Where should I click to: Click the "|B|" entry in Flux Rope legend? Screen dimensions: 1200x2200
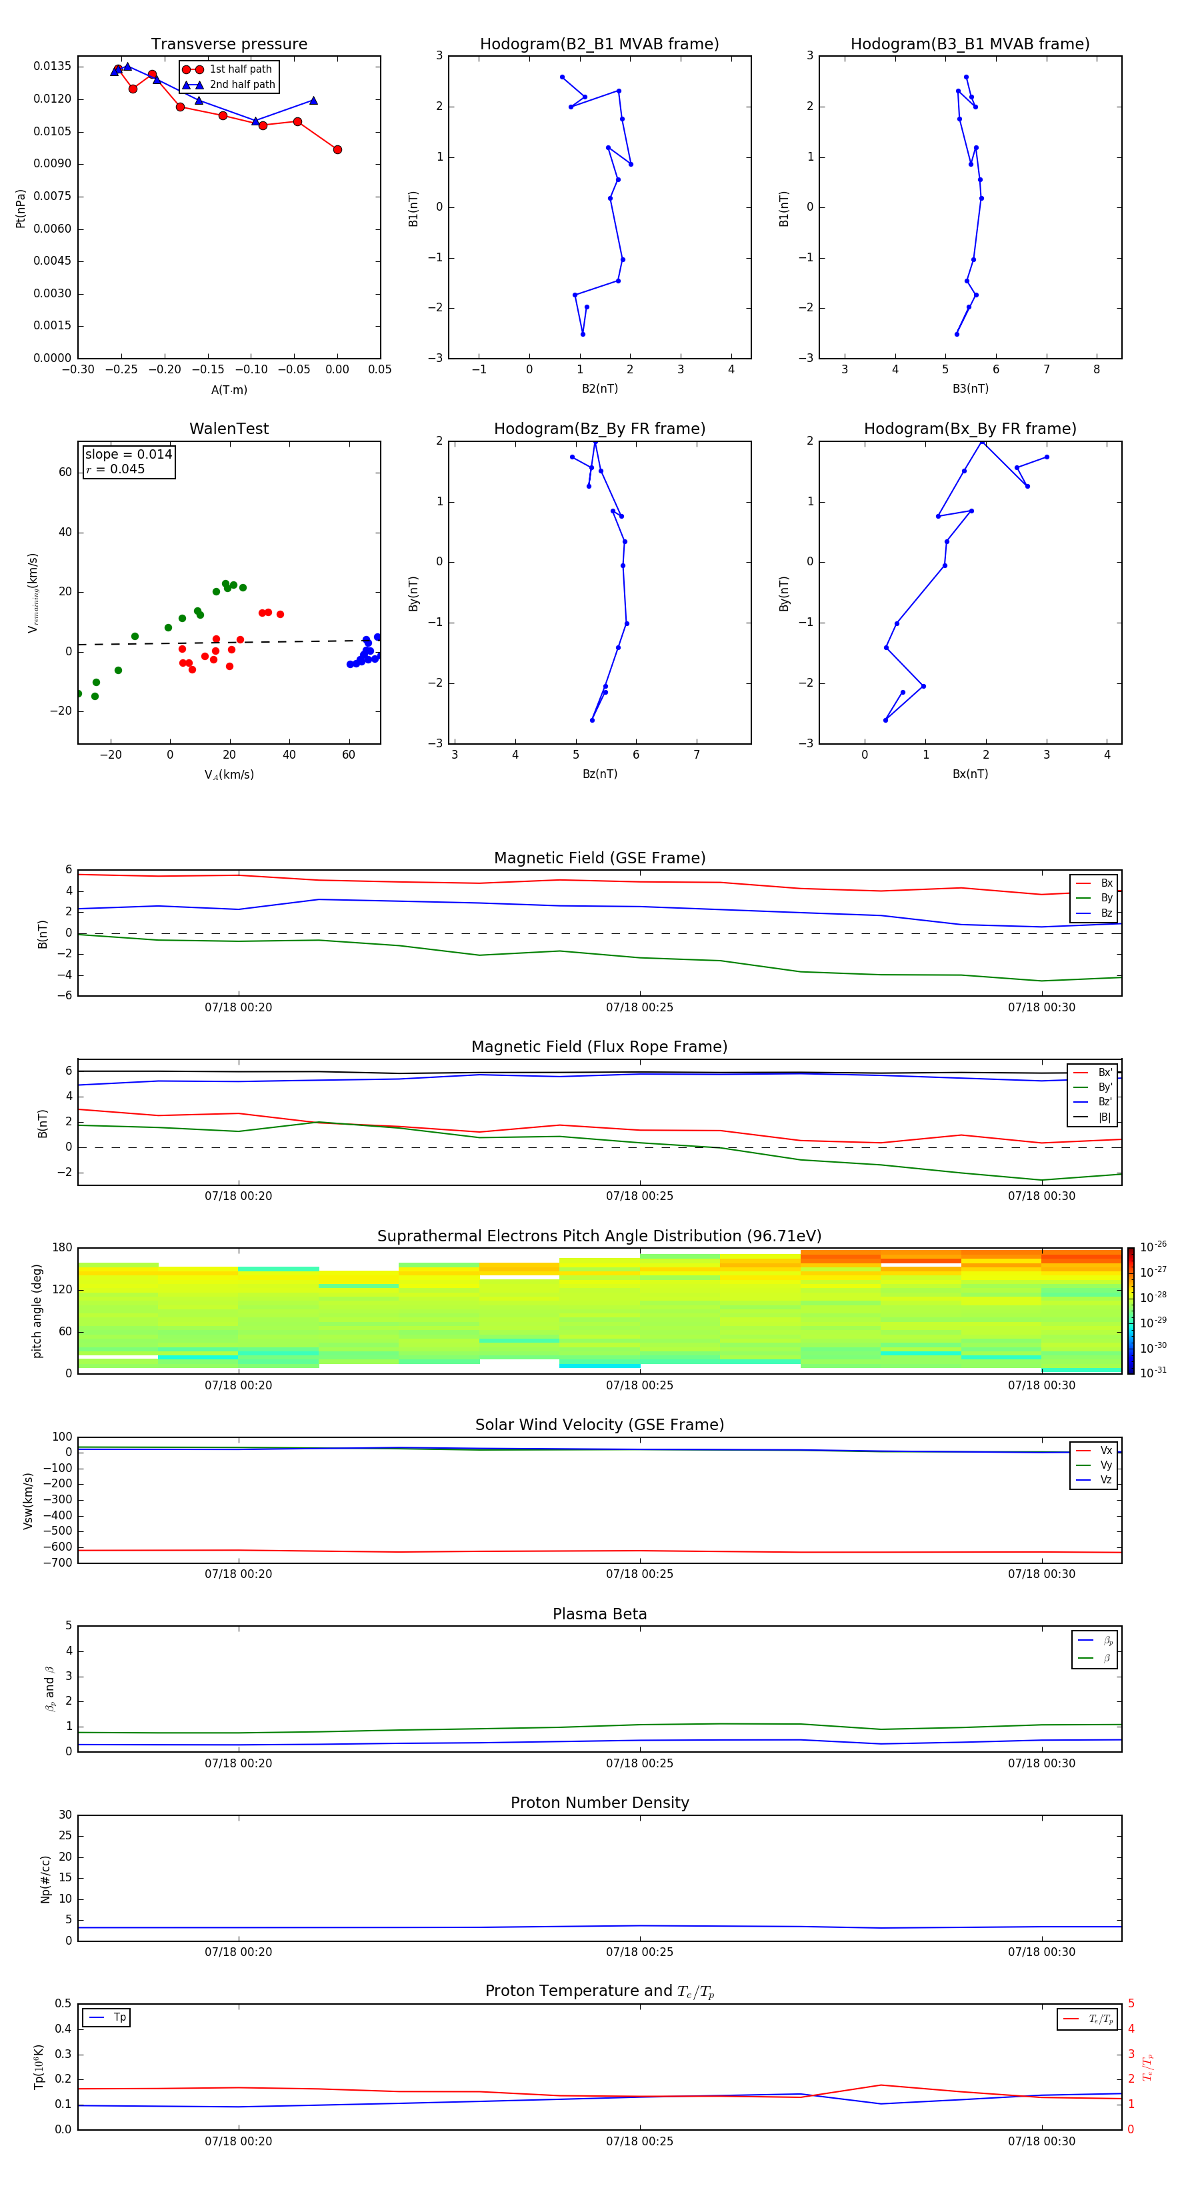[x=1093, y=1117]
